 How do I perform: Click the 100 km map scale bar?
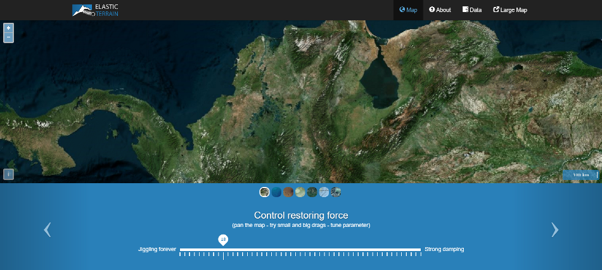(x=581, y=175)
